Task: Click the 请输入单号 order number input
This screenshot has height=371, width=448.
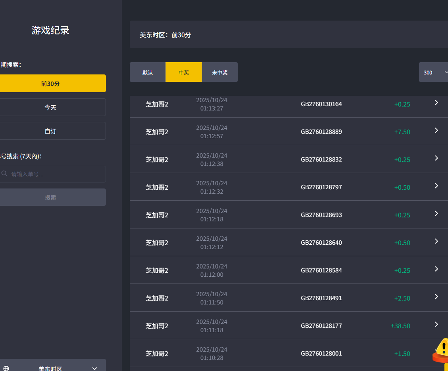Action: pos(56,174)
